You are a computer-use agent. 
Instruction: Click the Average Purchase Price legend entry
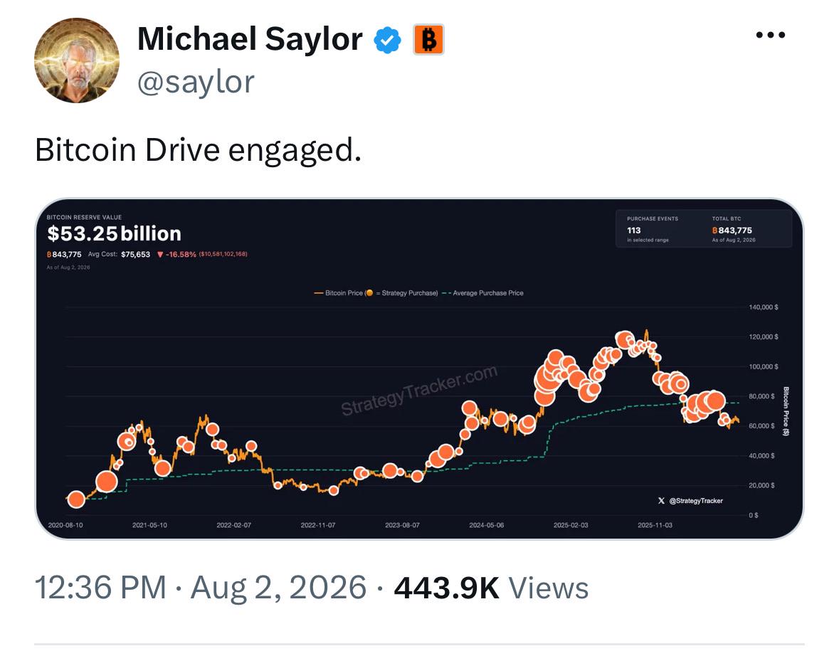[482, 293]
